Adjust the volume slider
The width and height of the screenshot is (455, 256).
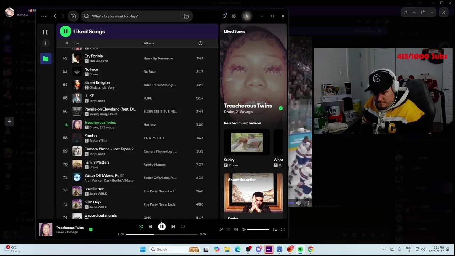click(258, 229)
